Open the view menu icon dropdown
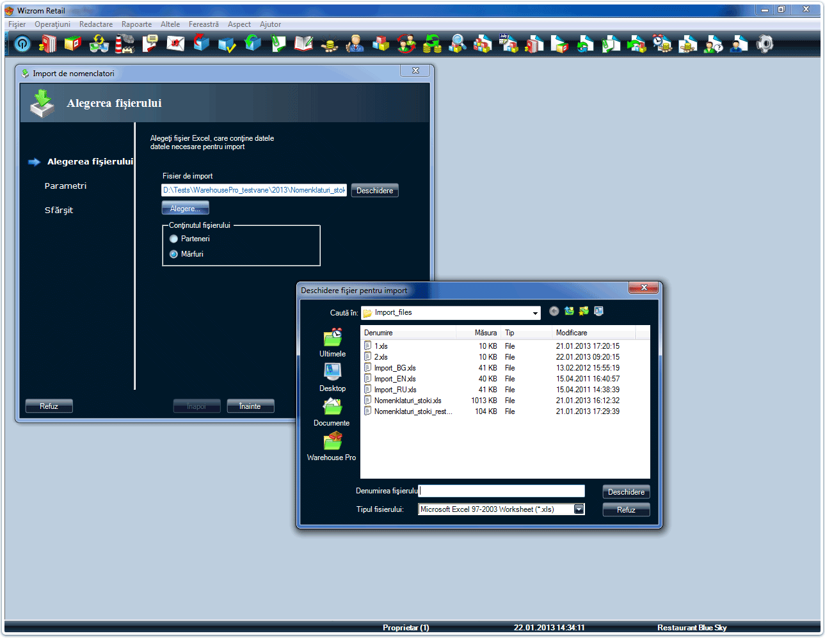 point(599,312)
